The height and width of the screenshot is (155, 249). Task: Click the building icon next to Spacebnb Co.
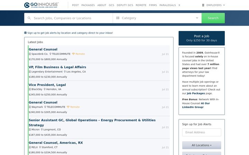click(30, 54)
